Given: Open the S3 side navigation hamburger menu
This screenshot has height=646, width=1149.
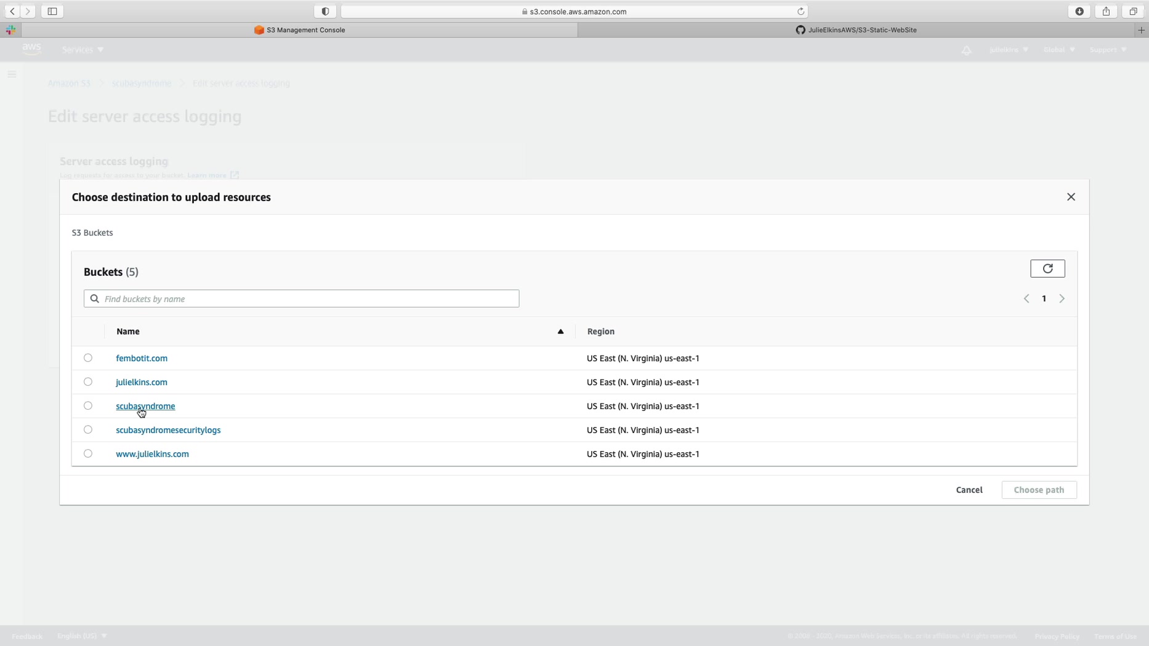Looking at the screenshot, I should pos(12,74).
